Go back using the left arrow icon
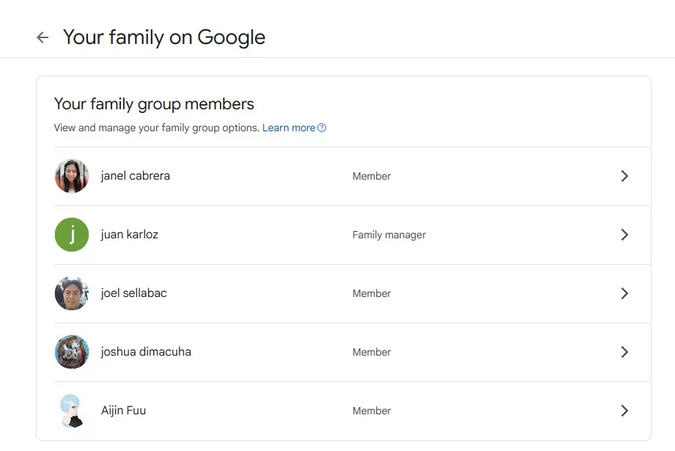Viewport: 675px width, 451px height. tap(43, 37)
